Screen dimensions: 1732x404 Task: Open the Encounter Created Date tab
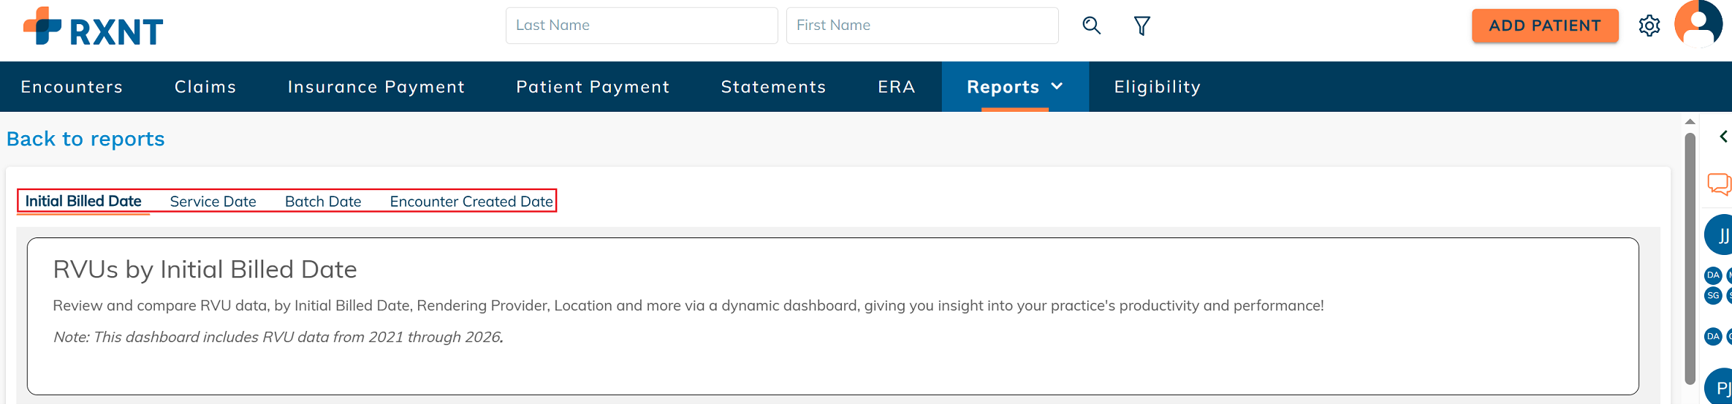(x=471, y=202)
